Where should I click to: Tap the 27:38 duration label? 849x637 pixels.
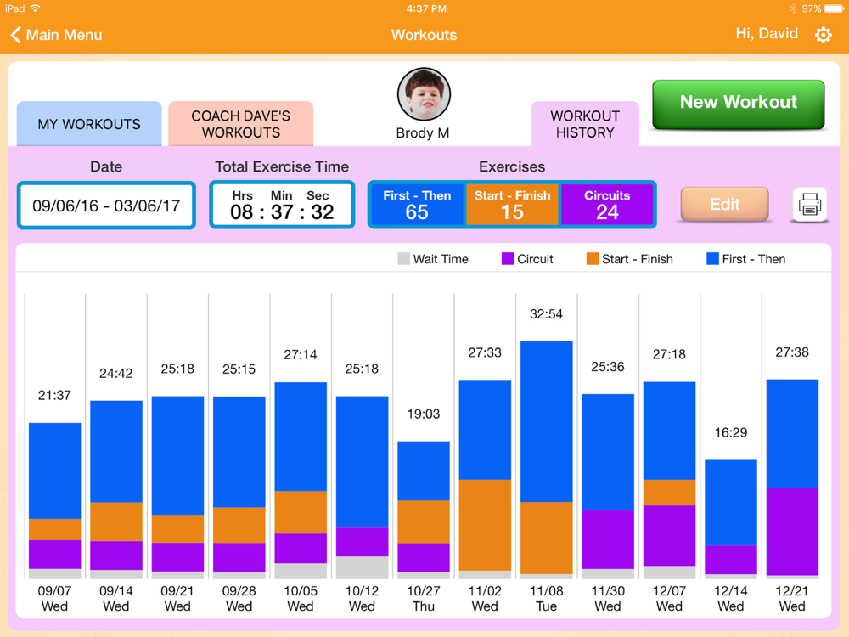point(791,352)
